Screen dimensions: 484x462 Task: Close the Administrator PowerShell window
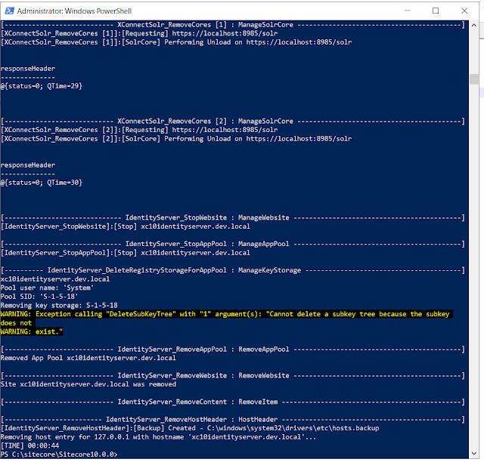[x=464, y=11]
